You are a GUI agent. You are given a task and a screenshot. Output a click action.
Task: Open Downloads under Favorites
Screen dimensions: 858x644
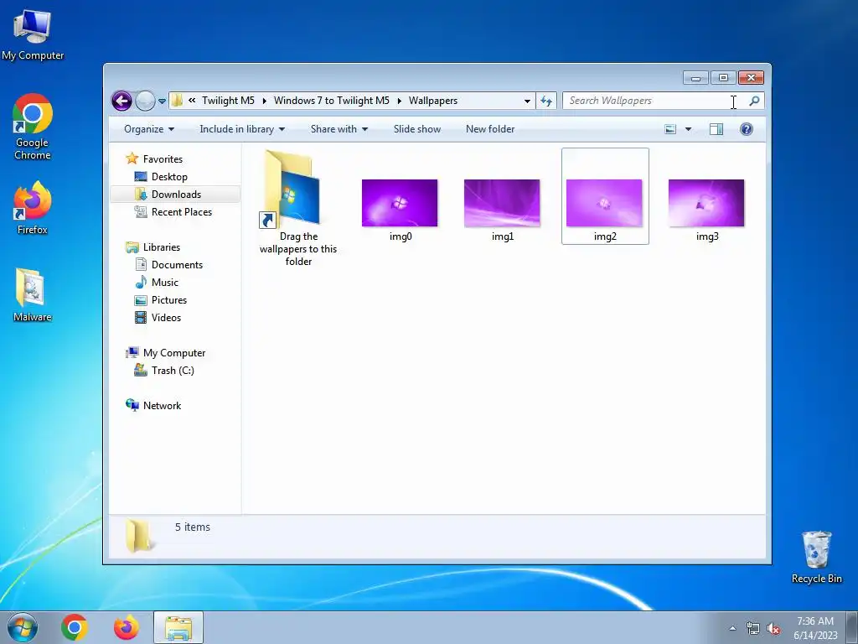tap(175, 195)
